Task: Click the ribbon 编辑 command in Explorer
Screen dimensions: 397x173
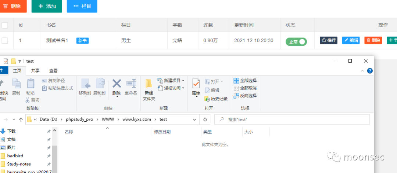Action: pyautogui.click(x=212, y=90)
